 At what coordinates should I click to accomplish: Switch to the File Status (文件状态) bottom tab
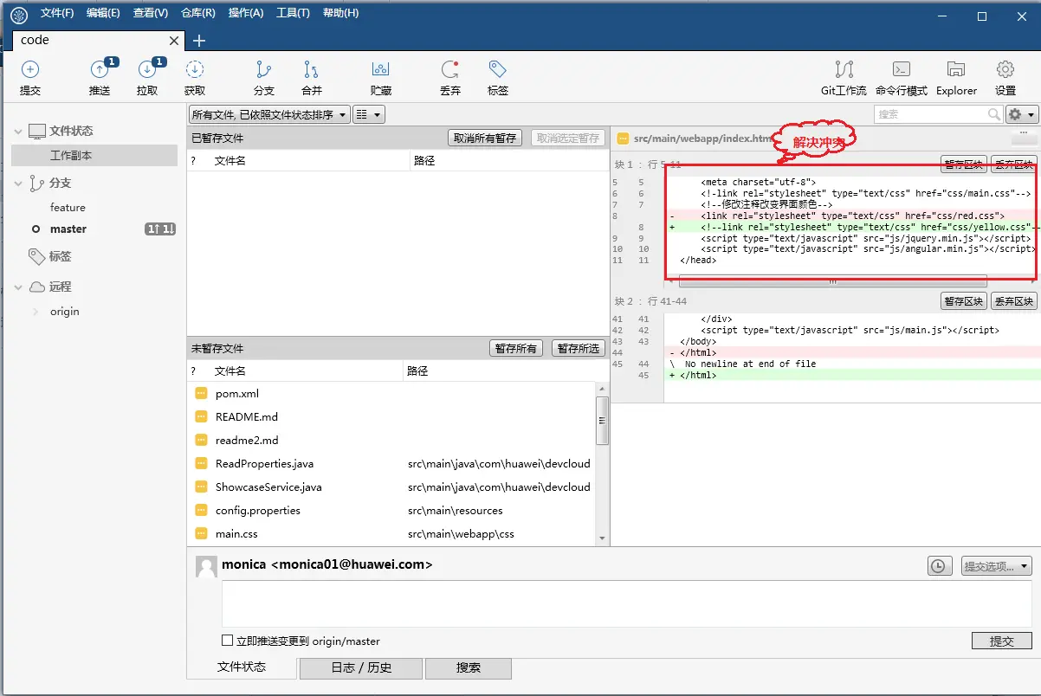coord(242,667)
